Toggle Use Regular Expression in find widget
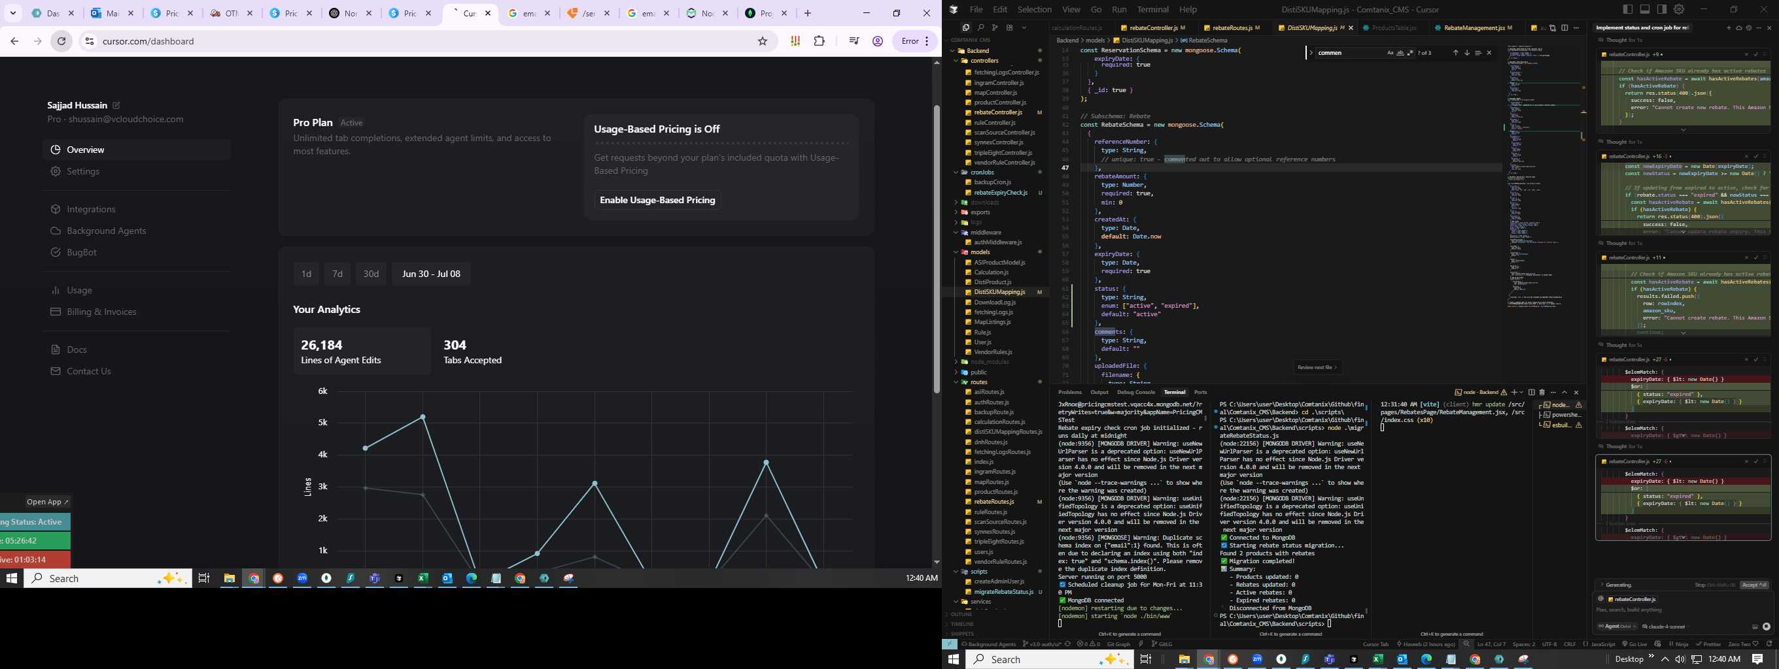Screen dimensions: 1779x669 coord(1410,53)
